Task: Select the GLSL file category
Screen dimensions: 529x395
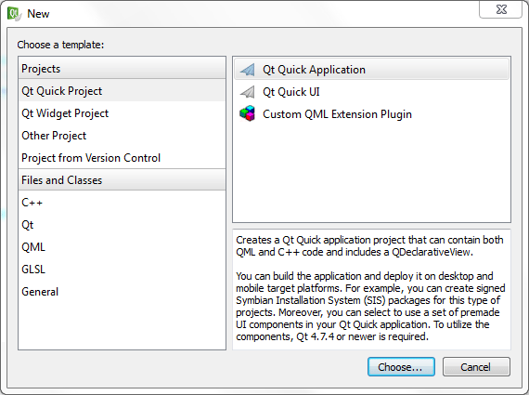Action: point(122,270)
